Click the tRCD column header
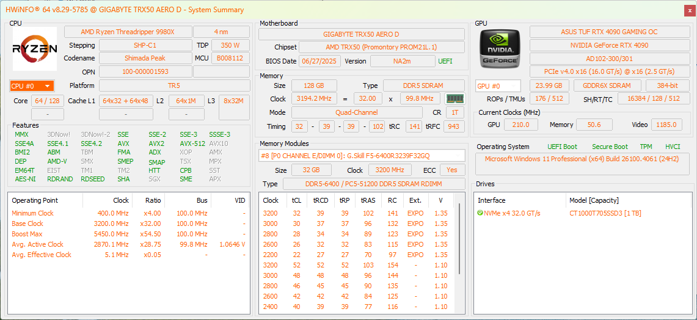This screenshot has width=697, height=320. [321, 200]
